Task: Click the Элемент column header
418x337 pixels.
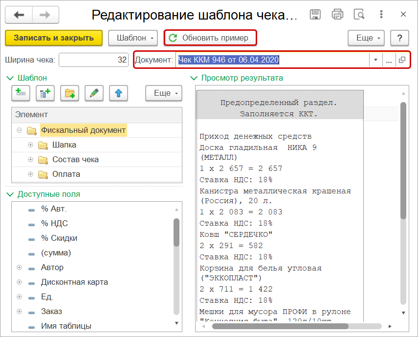Action: pos(97,115)
